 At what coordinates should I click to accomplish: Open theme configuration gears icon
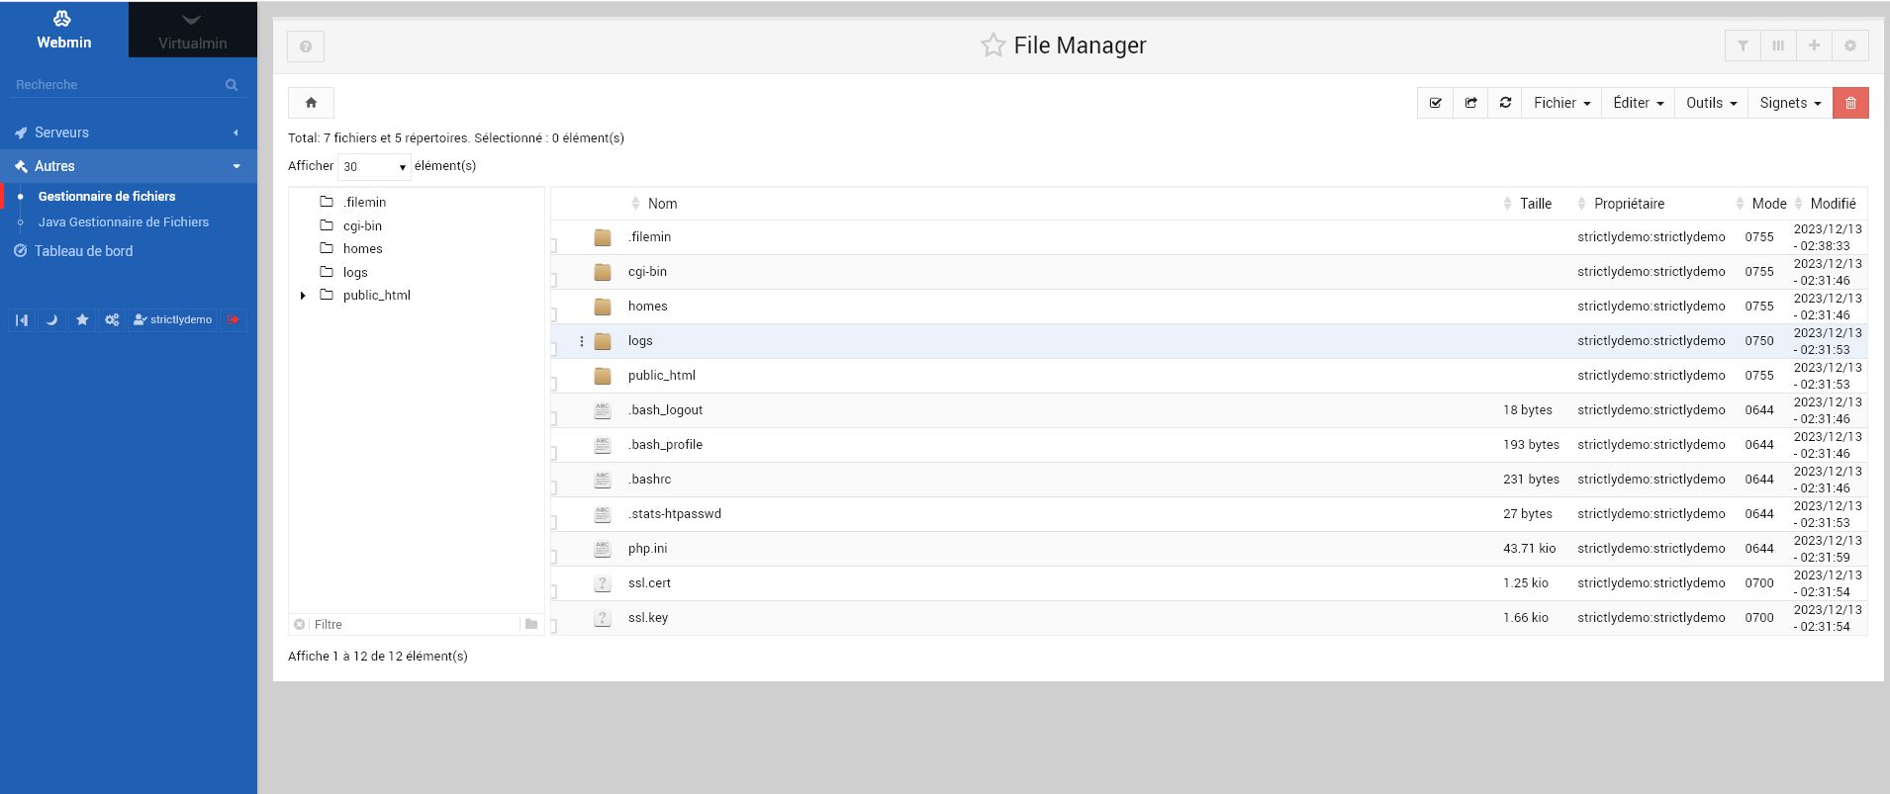point(112,319)
